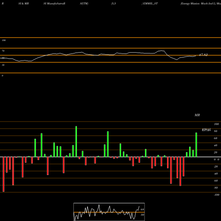
Task: Select the tallest green MR bar
Action: click(76, 141)
